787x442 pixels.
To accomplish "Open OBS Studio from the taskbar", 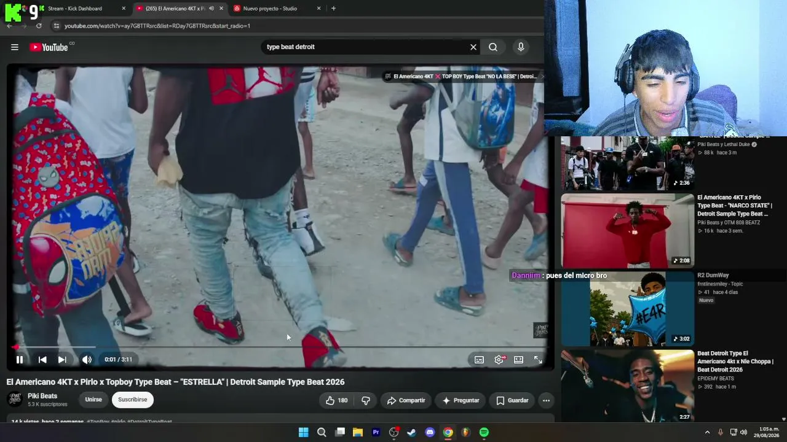I will coord(394,432).
